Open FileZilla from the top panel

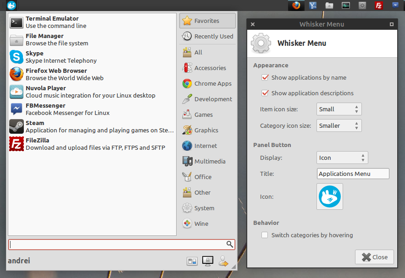[379, 5]
